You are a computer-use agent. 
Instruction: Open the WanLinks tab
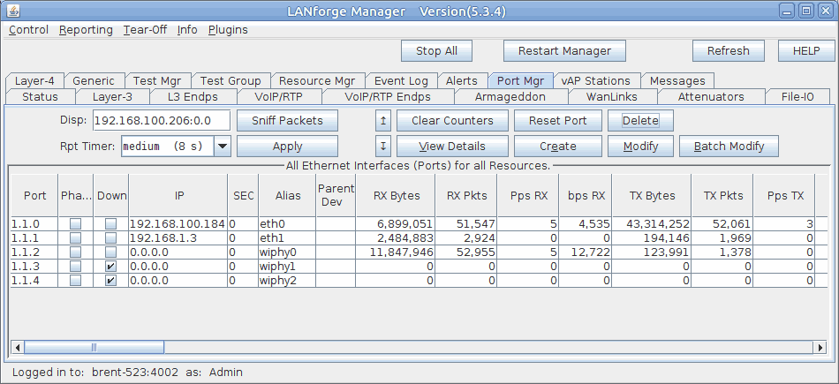coord(602,96)
